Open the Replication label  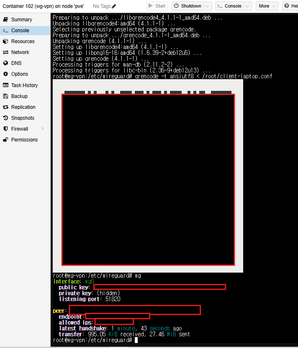click(23, 107)
